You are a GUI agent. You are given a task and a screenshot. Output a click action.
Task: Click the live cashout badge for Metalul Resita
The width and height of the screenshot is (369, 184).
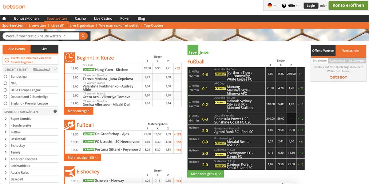click(220, 143)
